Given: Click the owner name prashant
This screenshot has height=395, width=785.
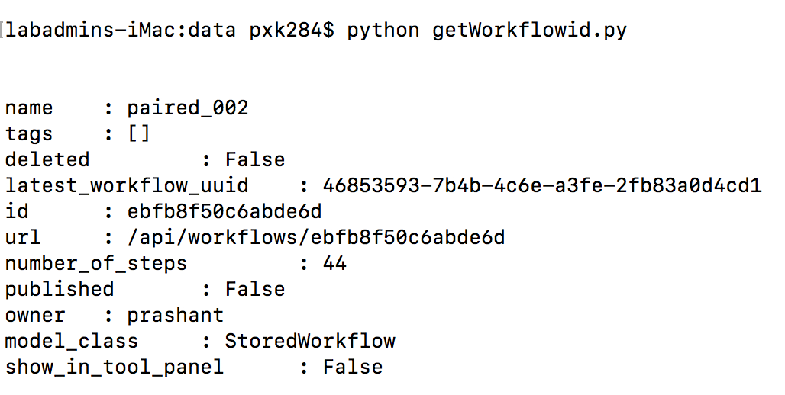Looking at the screenshot, I should [176, 316].
